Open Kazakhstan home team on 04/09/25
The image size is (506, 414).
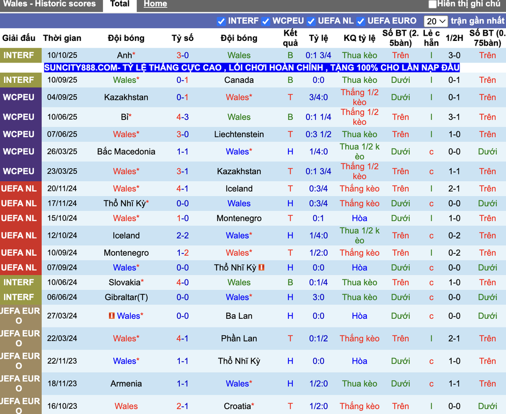pyautogui.click(x=126, y=97)
